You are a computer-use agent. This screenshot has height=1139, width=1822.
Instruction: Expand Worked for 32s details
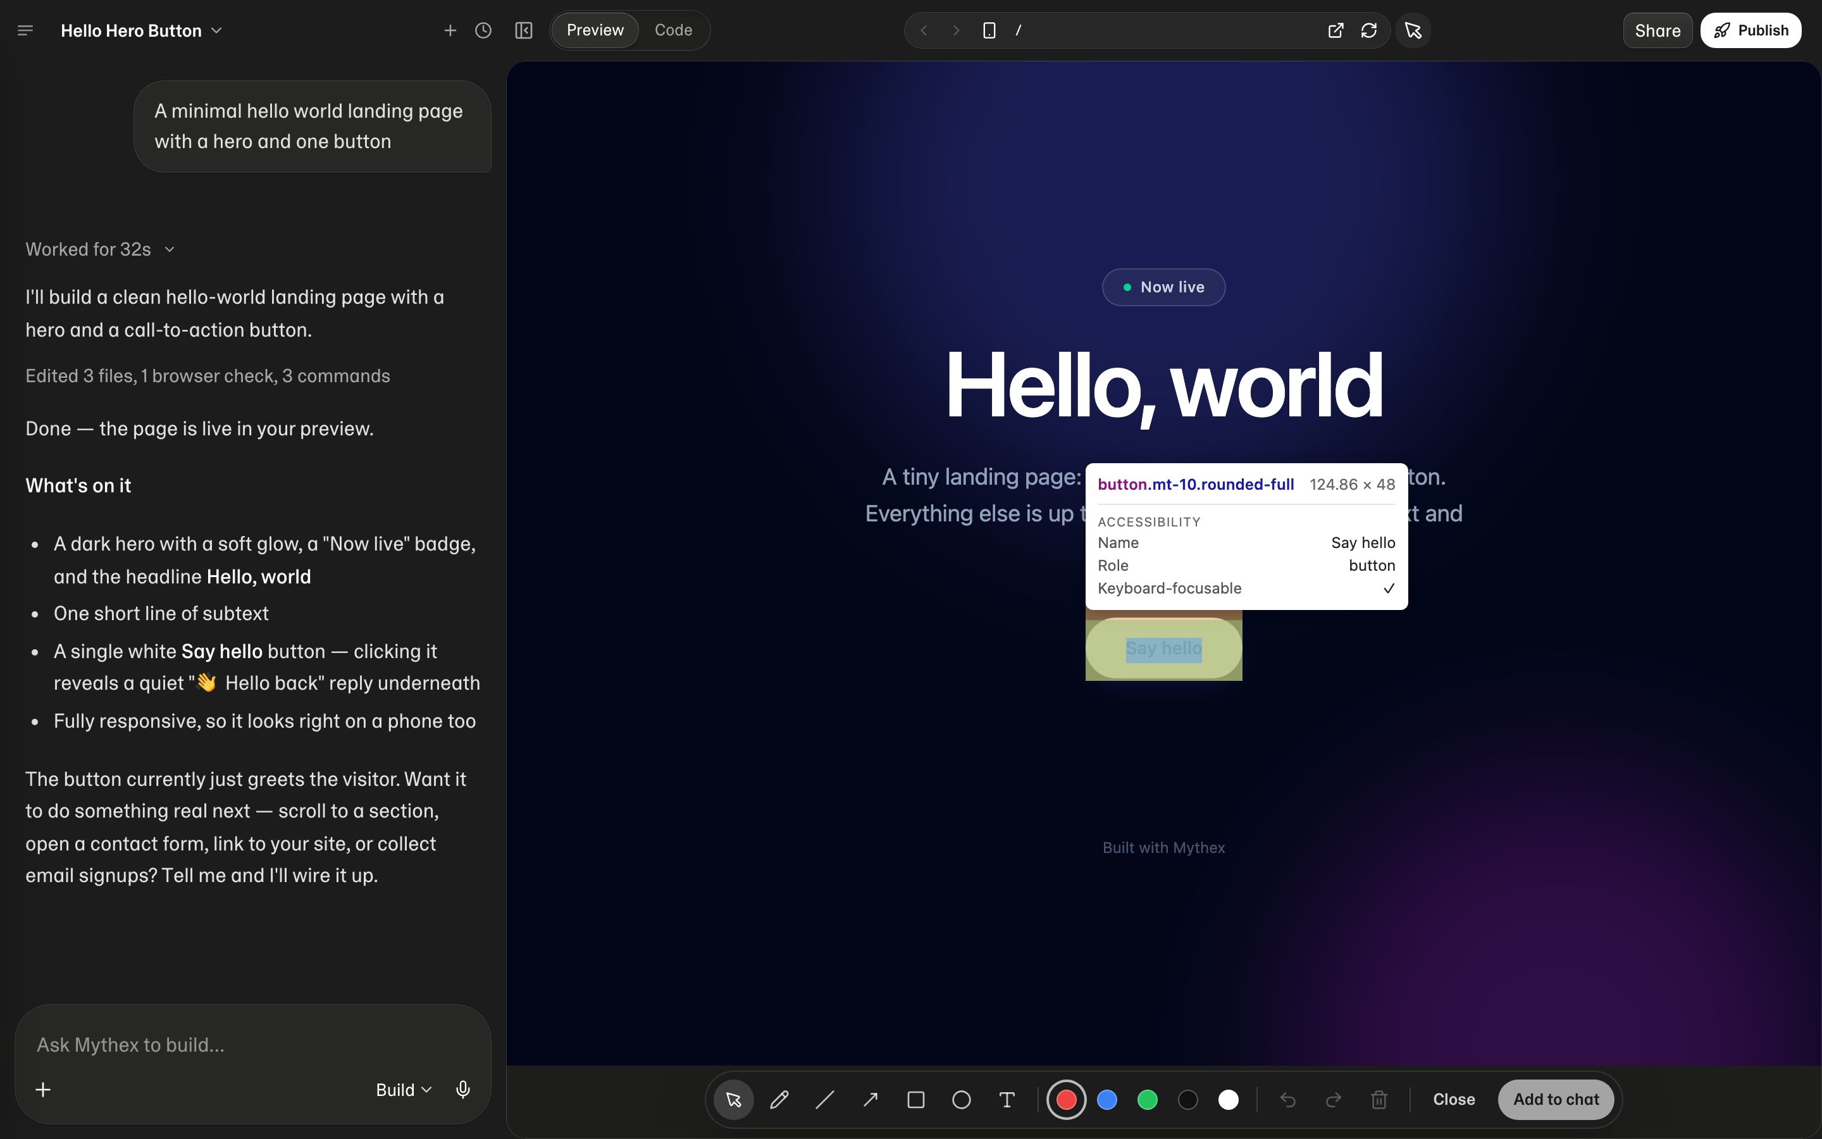pyautogui.click(x=100, y=249)
